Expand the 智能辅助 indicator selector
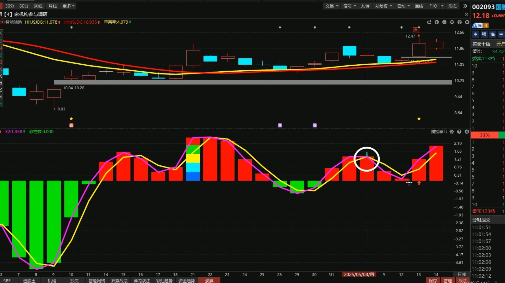 pyautogui.click(x=3, y=22)
